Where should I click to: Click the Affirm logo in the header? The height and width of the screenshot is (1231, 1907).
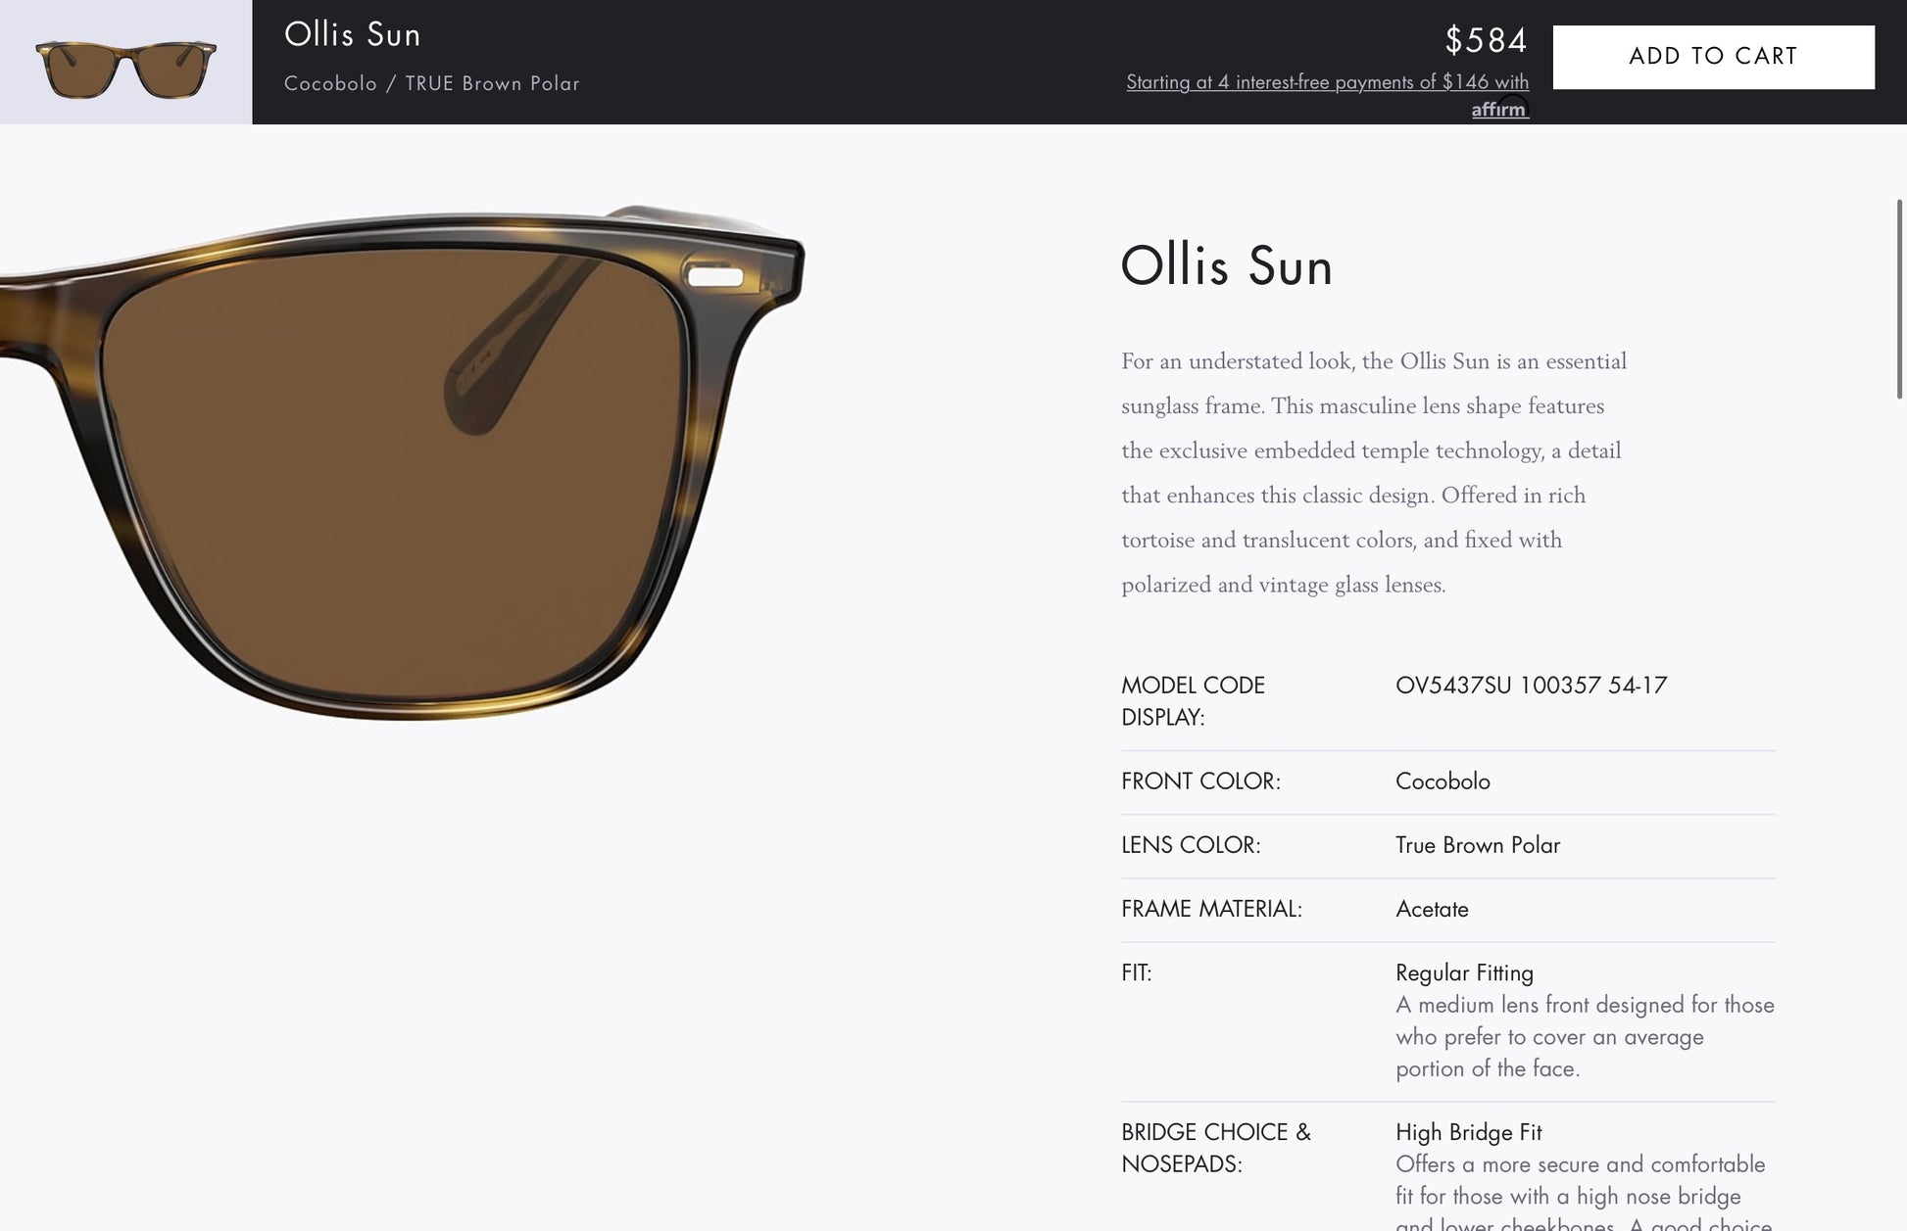tap(1499, 109)
